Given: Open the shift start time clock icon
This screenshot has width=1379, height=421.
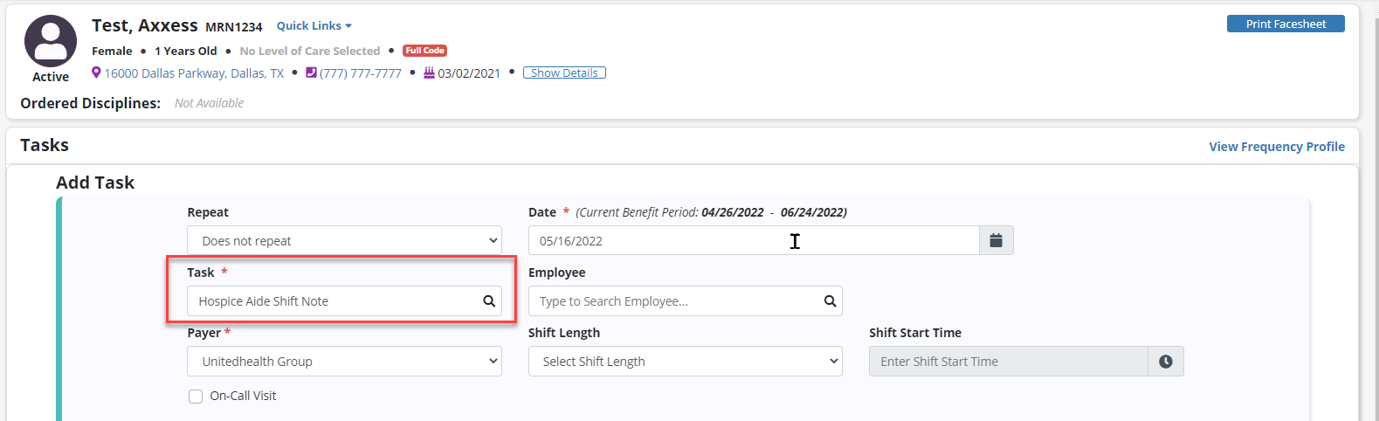Looking at the screenshot, I should tap(1165, 362).
